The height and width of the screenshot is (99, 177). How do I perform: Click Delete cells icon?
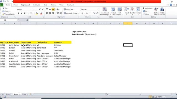coord(132,9)
